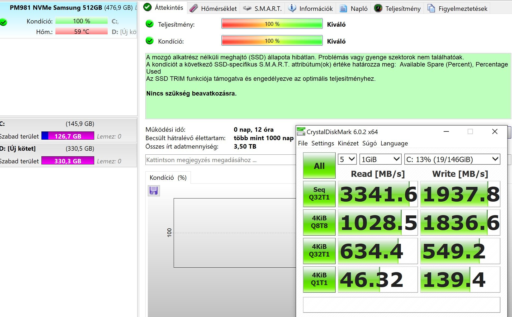The height and width of the screenshot is (317, 512).
Task: Run the 4KiB Q32T1 test
Action: tap(319, 251)
